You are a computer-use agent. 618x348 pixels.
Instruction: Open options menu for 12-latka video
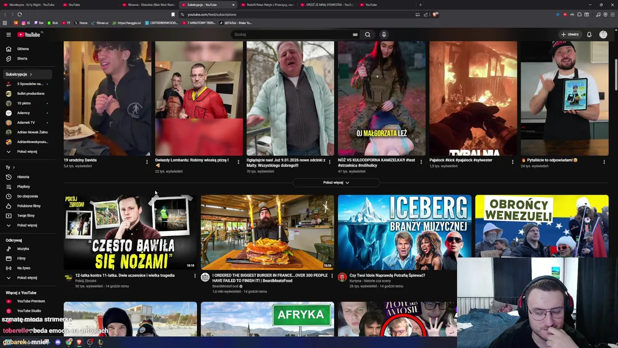[x=195, y=276]
